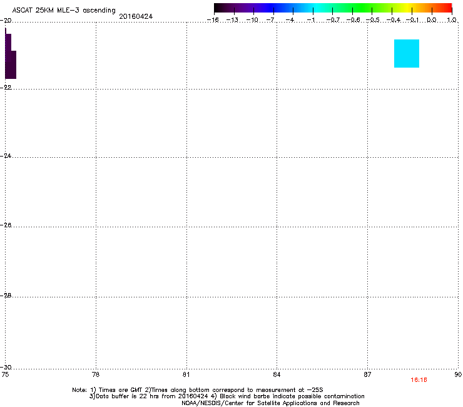
Task: Click color scale value -0.6
Action: [x=353, y=20]
